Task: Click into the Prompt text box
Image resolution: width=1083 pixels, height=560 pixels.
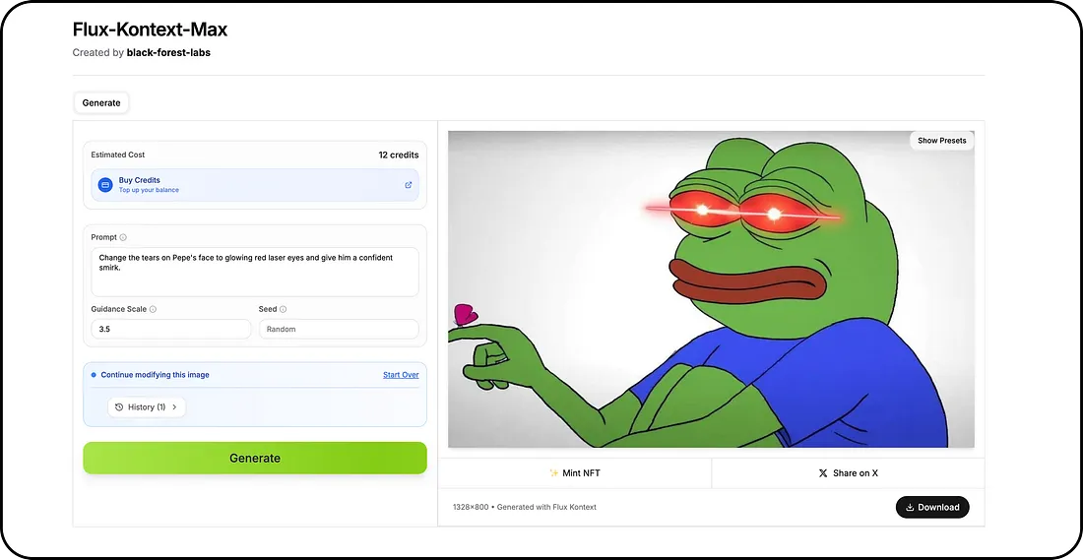Action: point(255,272)
